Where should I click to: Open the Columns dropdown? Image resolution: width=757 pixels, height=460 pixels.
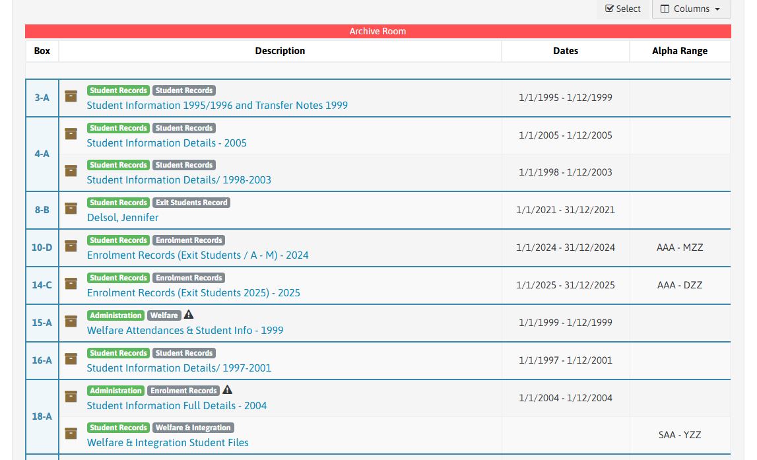coord(692,9)
